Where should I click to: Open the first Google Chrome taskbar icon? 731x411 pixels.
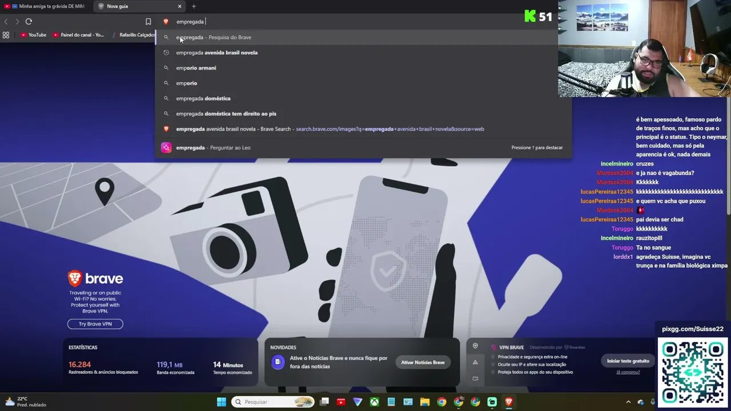[441, 402]
